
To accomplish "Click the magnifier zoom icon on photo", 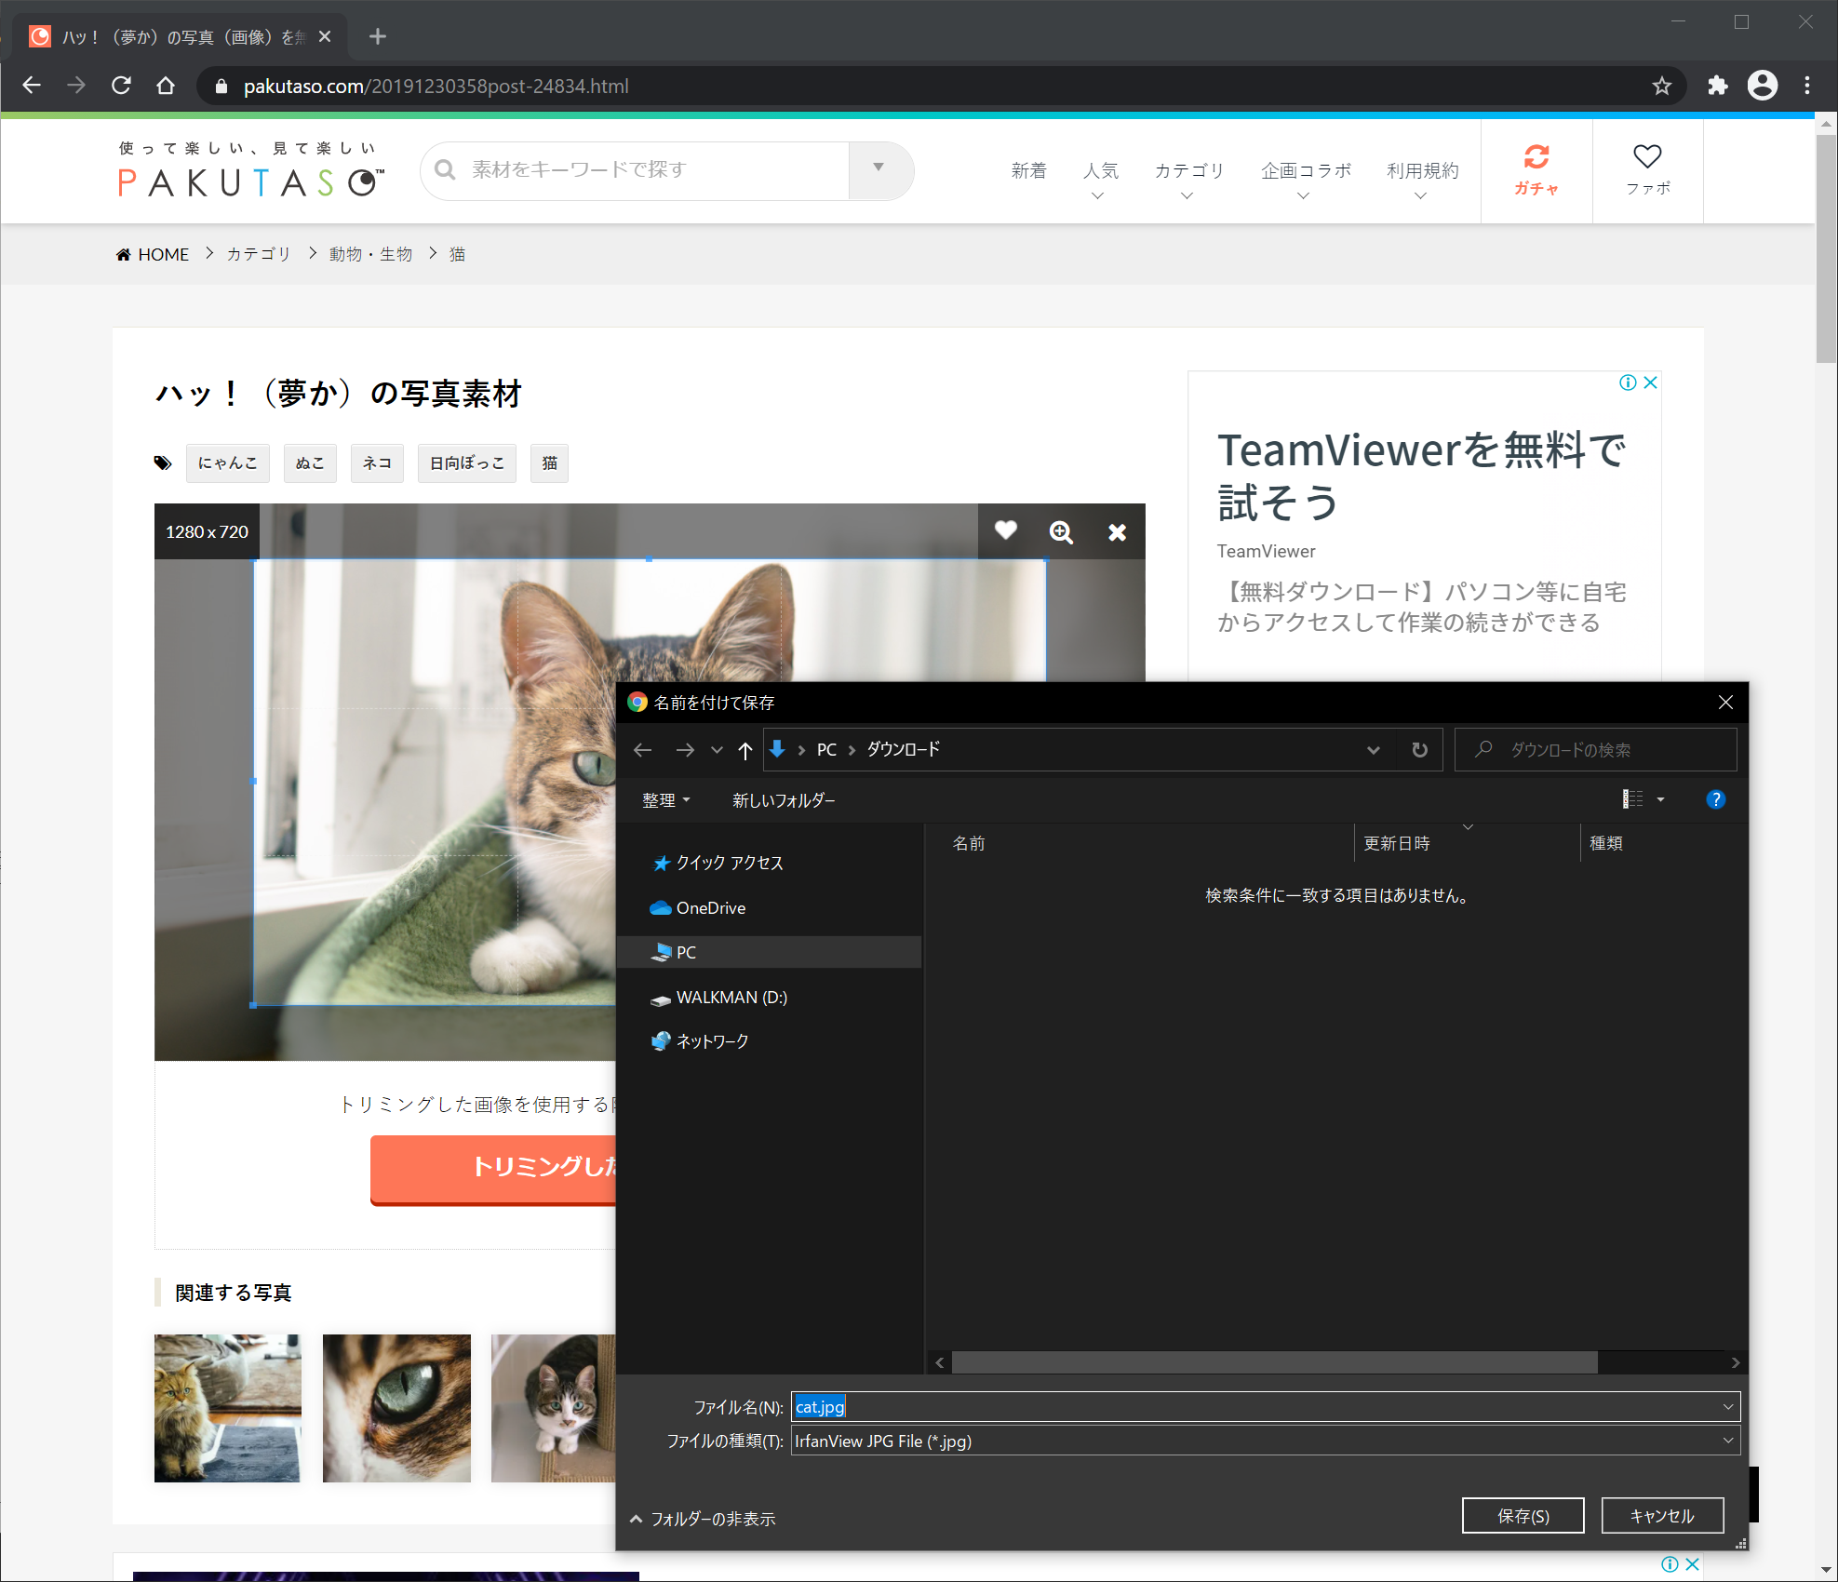I will [x=1061, y=531].
